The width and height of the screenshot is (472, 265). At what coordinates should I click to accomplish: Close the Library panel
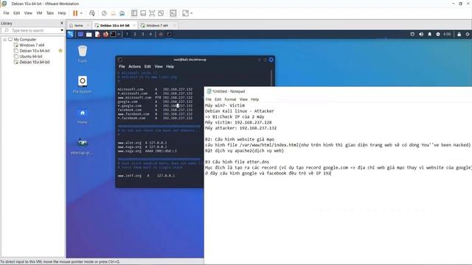tap(62, 23)
